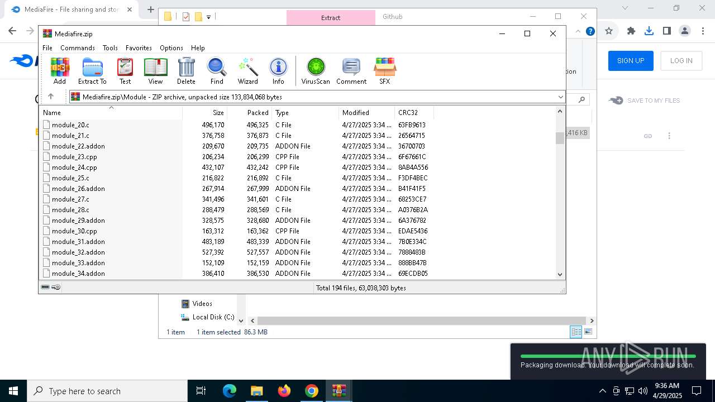Click the Chrome downloads icon
This screenshot has width=715, height=402.
point(649,31)
